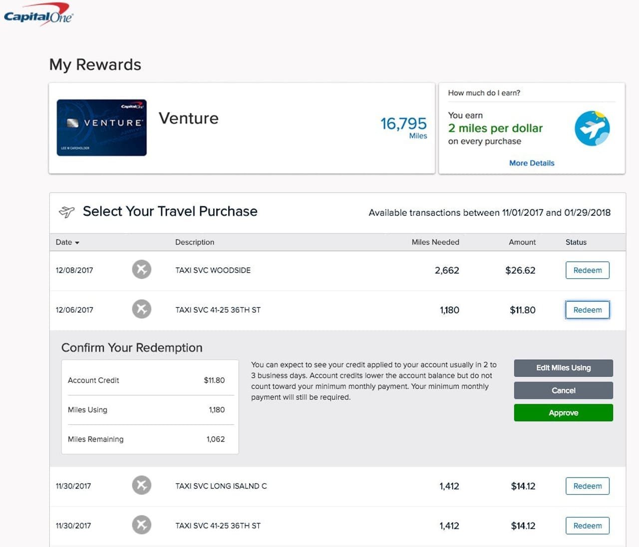
Task: Approve the $11.80 redemption
Action: click(x=563, y=413)
